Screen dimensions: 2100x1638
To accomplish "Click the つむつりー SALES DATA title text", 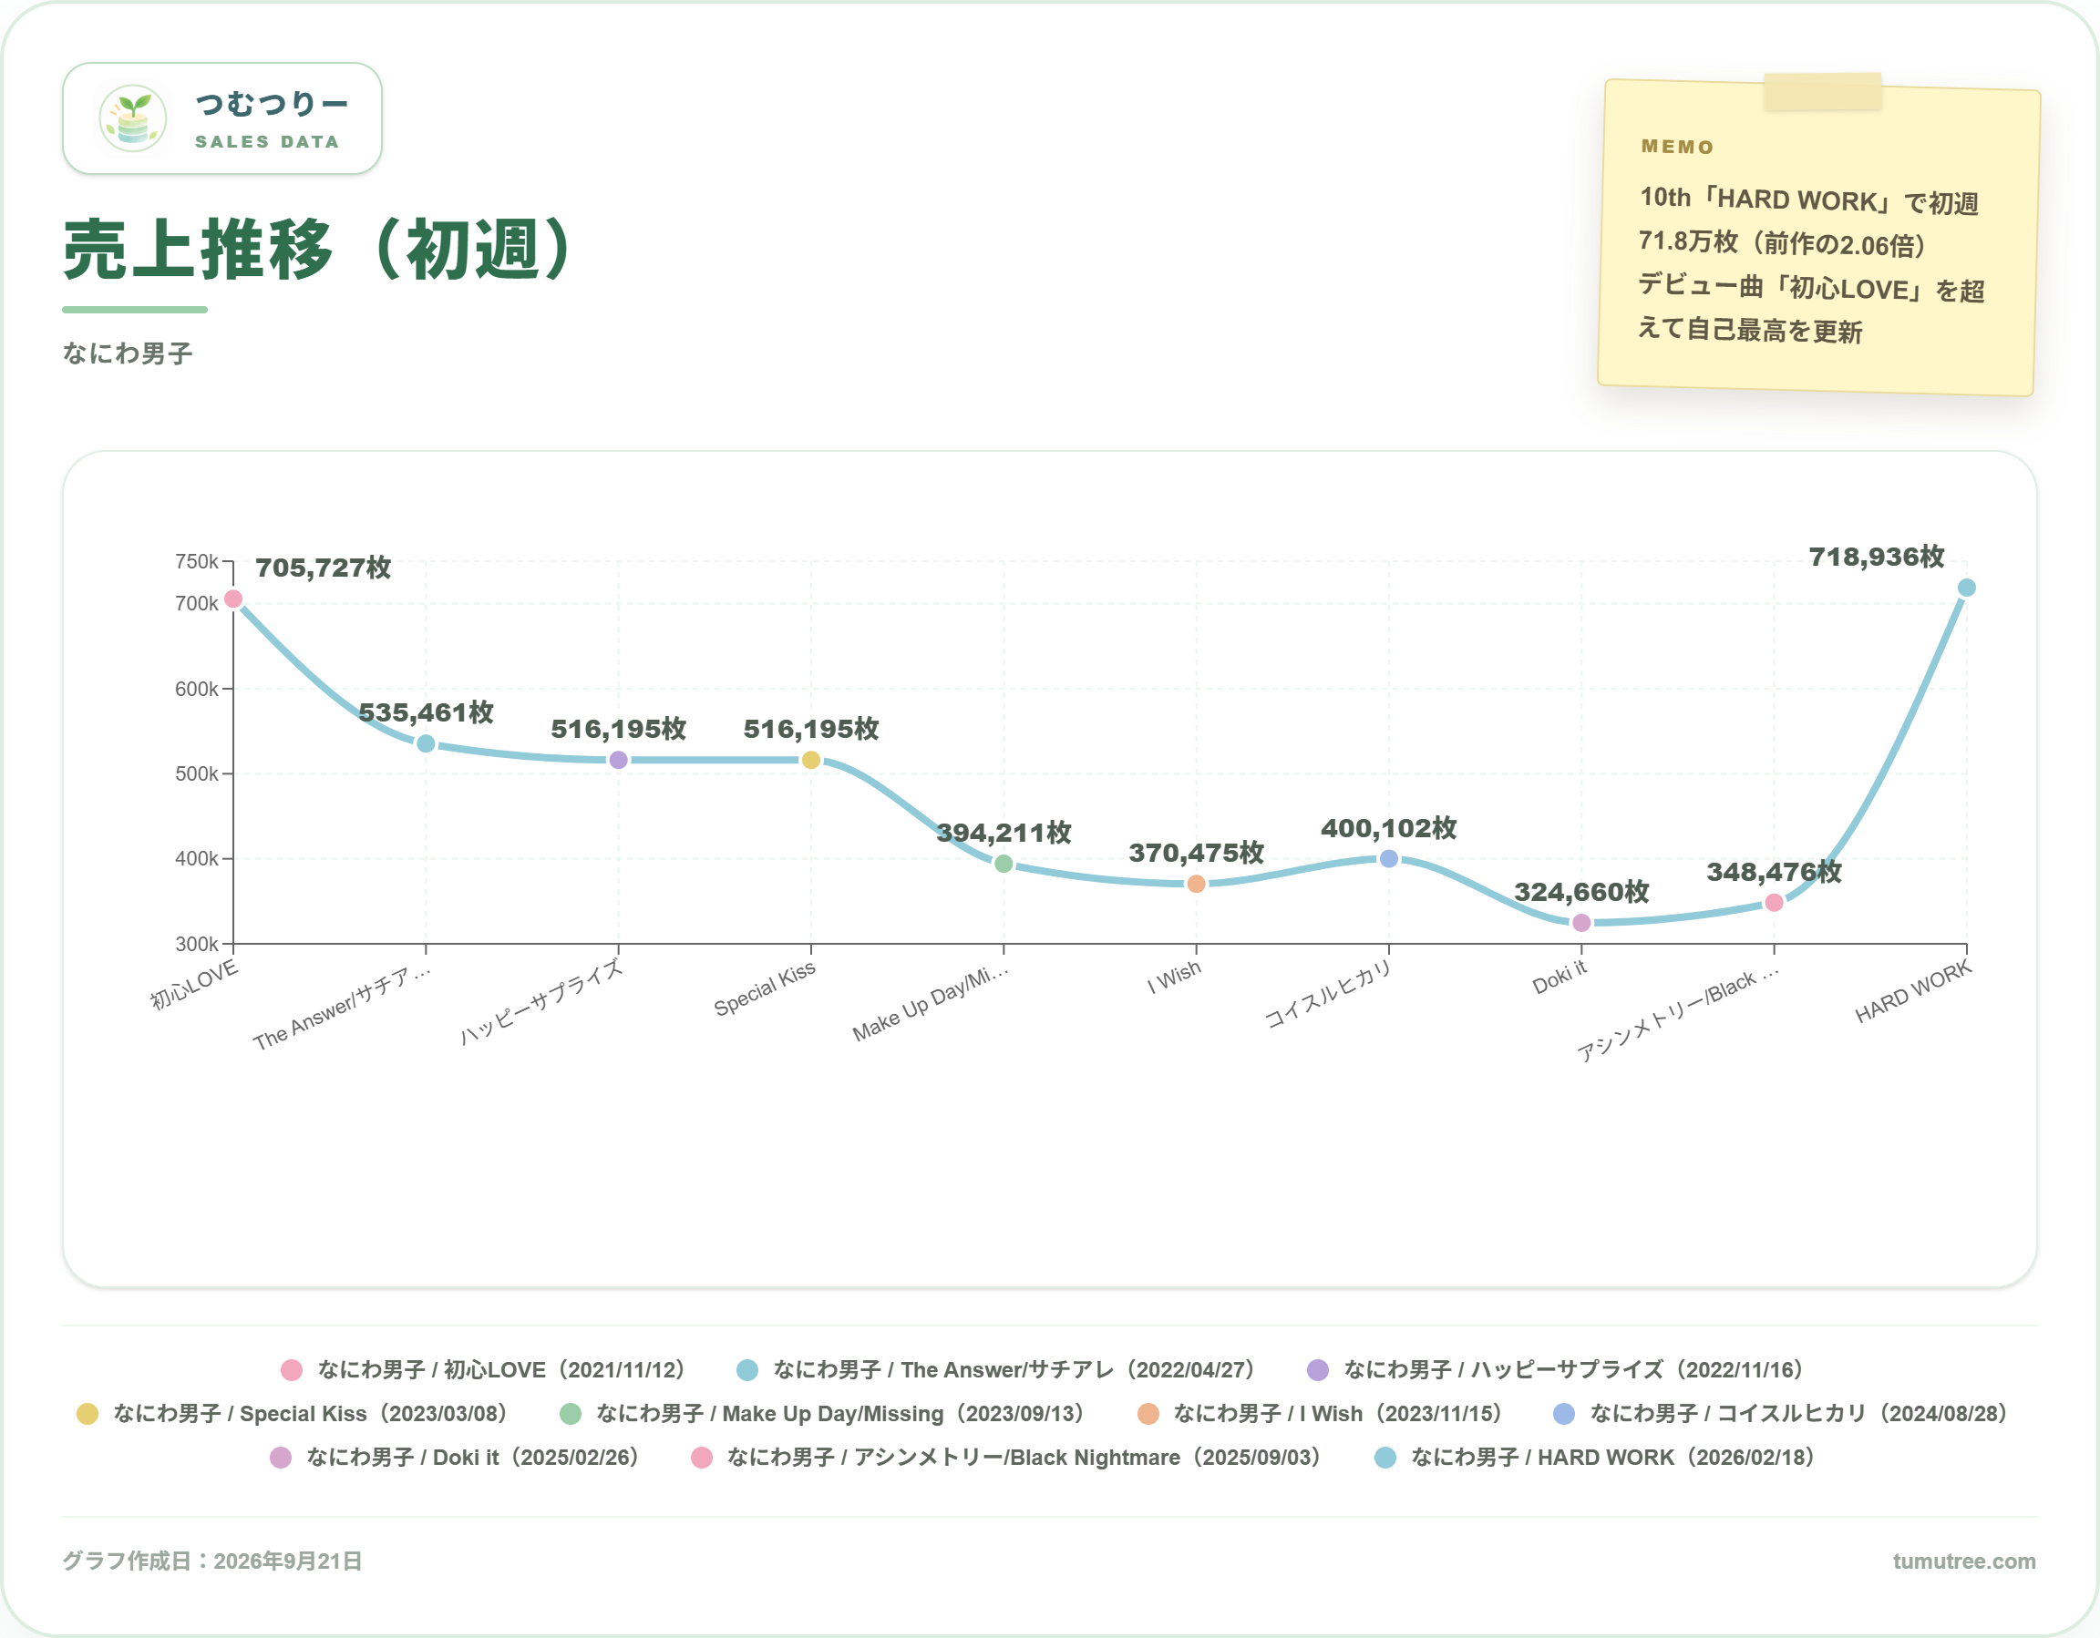I will (x=271, y=119).
